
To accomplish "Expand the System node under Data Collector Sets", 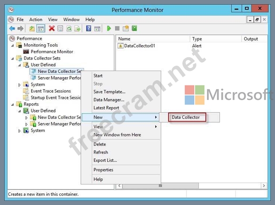I will click(19, 85).
